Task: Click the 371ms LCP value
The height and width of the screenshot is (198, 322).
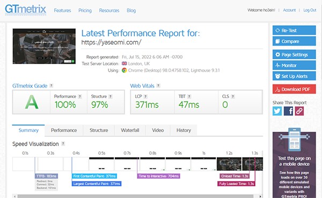Action: click(x=147, y=105)
